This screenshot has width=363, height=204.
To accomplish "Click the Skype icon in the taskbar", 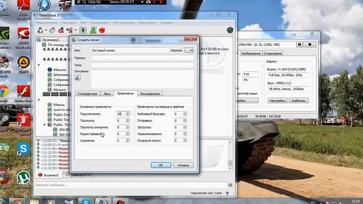I will (86, 202).
